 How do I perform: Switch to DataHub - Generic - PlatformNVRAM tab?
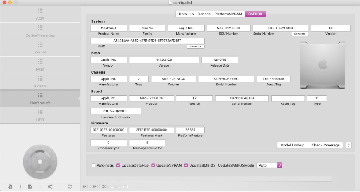(x=210, y=14)
